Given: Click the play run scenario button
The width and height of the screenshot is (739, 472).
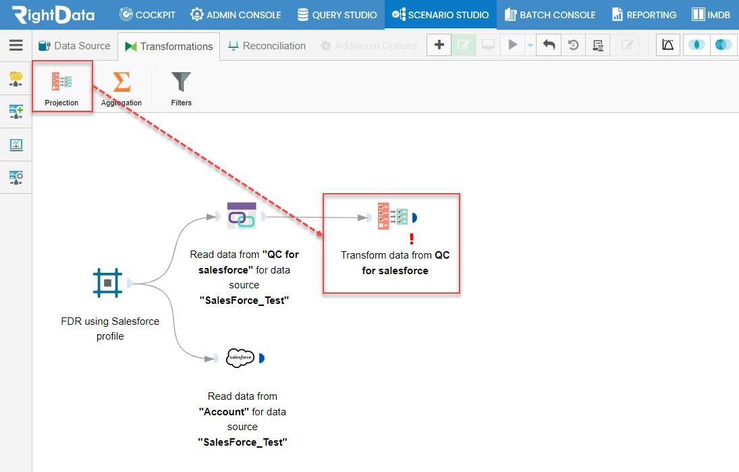Looking at the screenshot, I should click(x=512, y=45).
